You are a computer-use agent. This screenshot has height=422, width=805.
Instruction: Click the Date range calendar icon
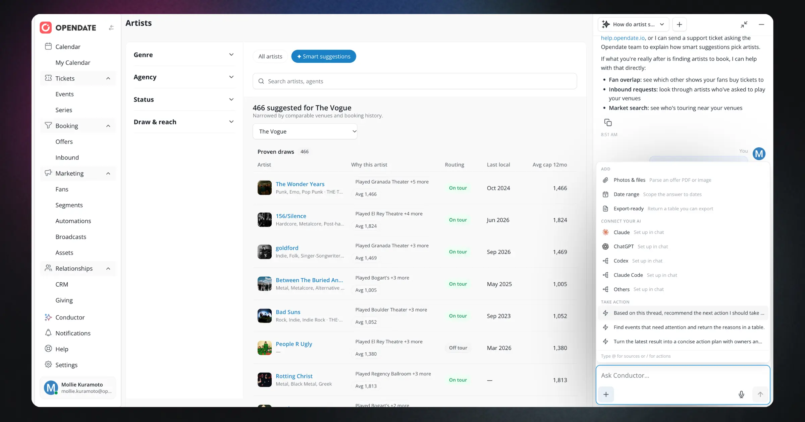[605, 194]
